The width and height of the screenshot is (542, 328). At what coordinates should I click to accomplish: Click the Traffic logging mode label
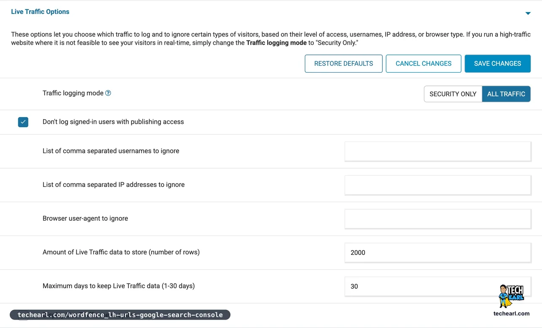73,93
